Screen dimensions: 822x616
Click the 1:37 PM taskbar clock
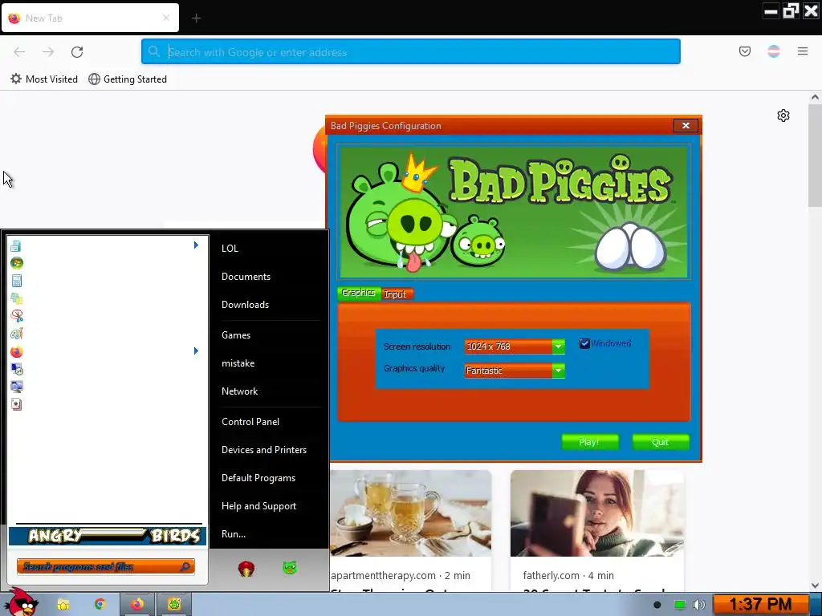click(x=760, y=605)
